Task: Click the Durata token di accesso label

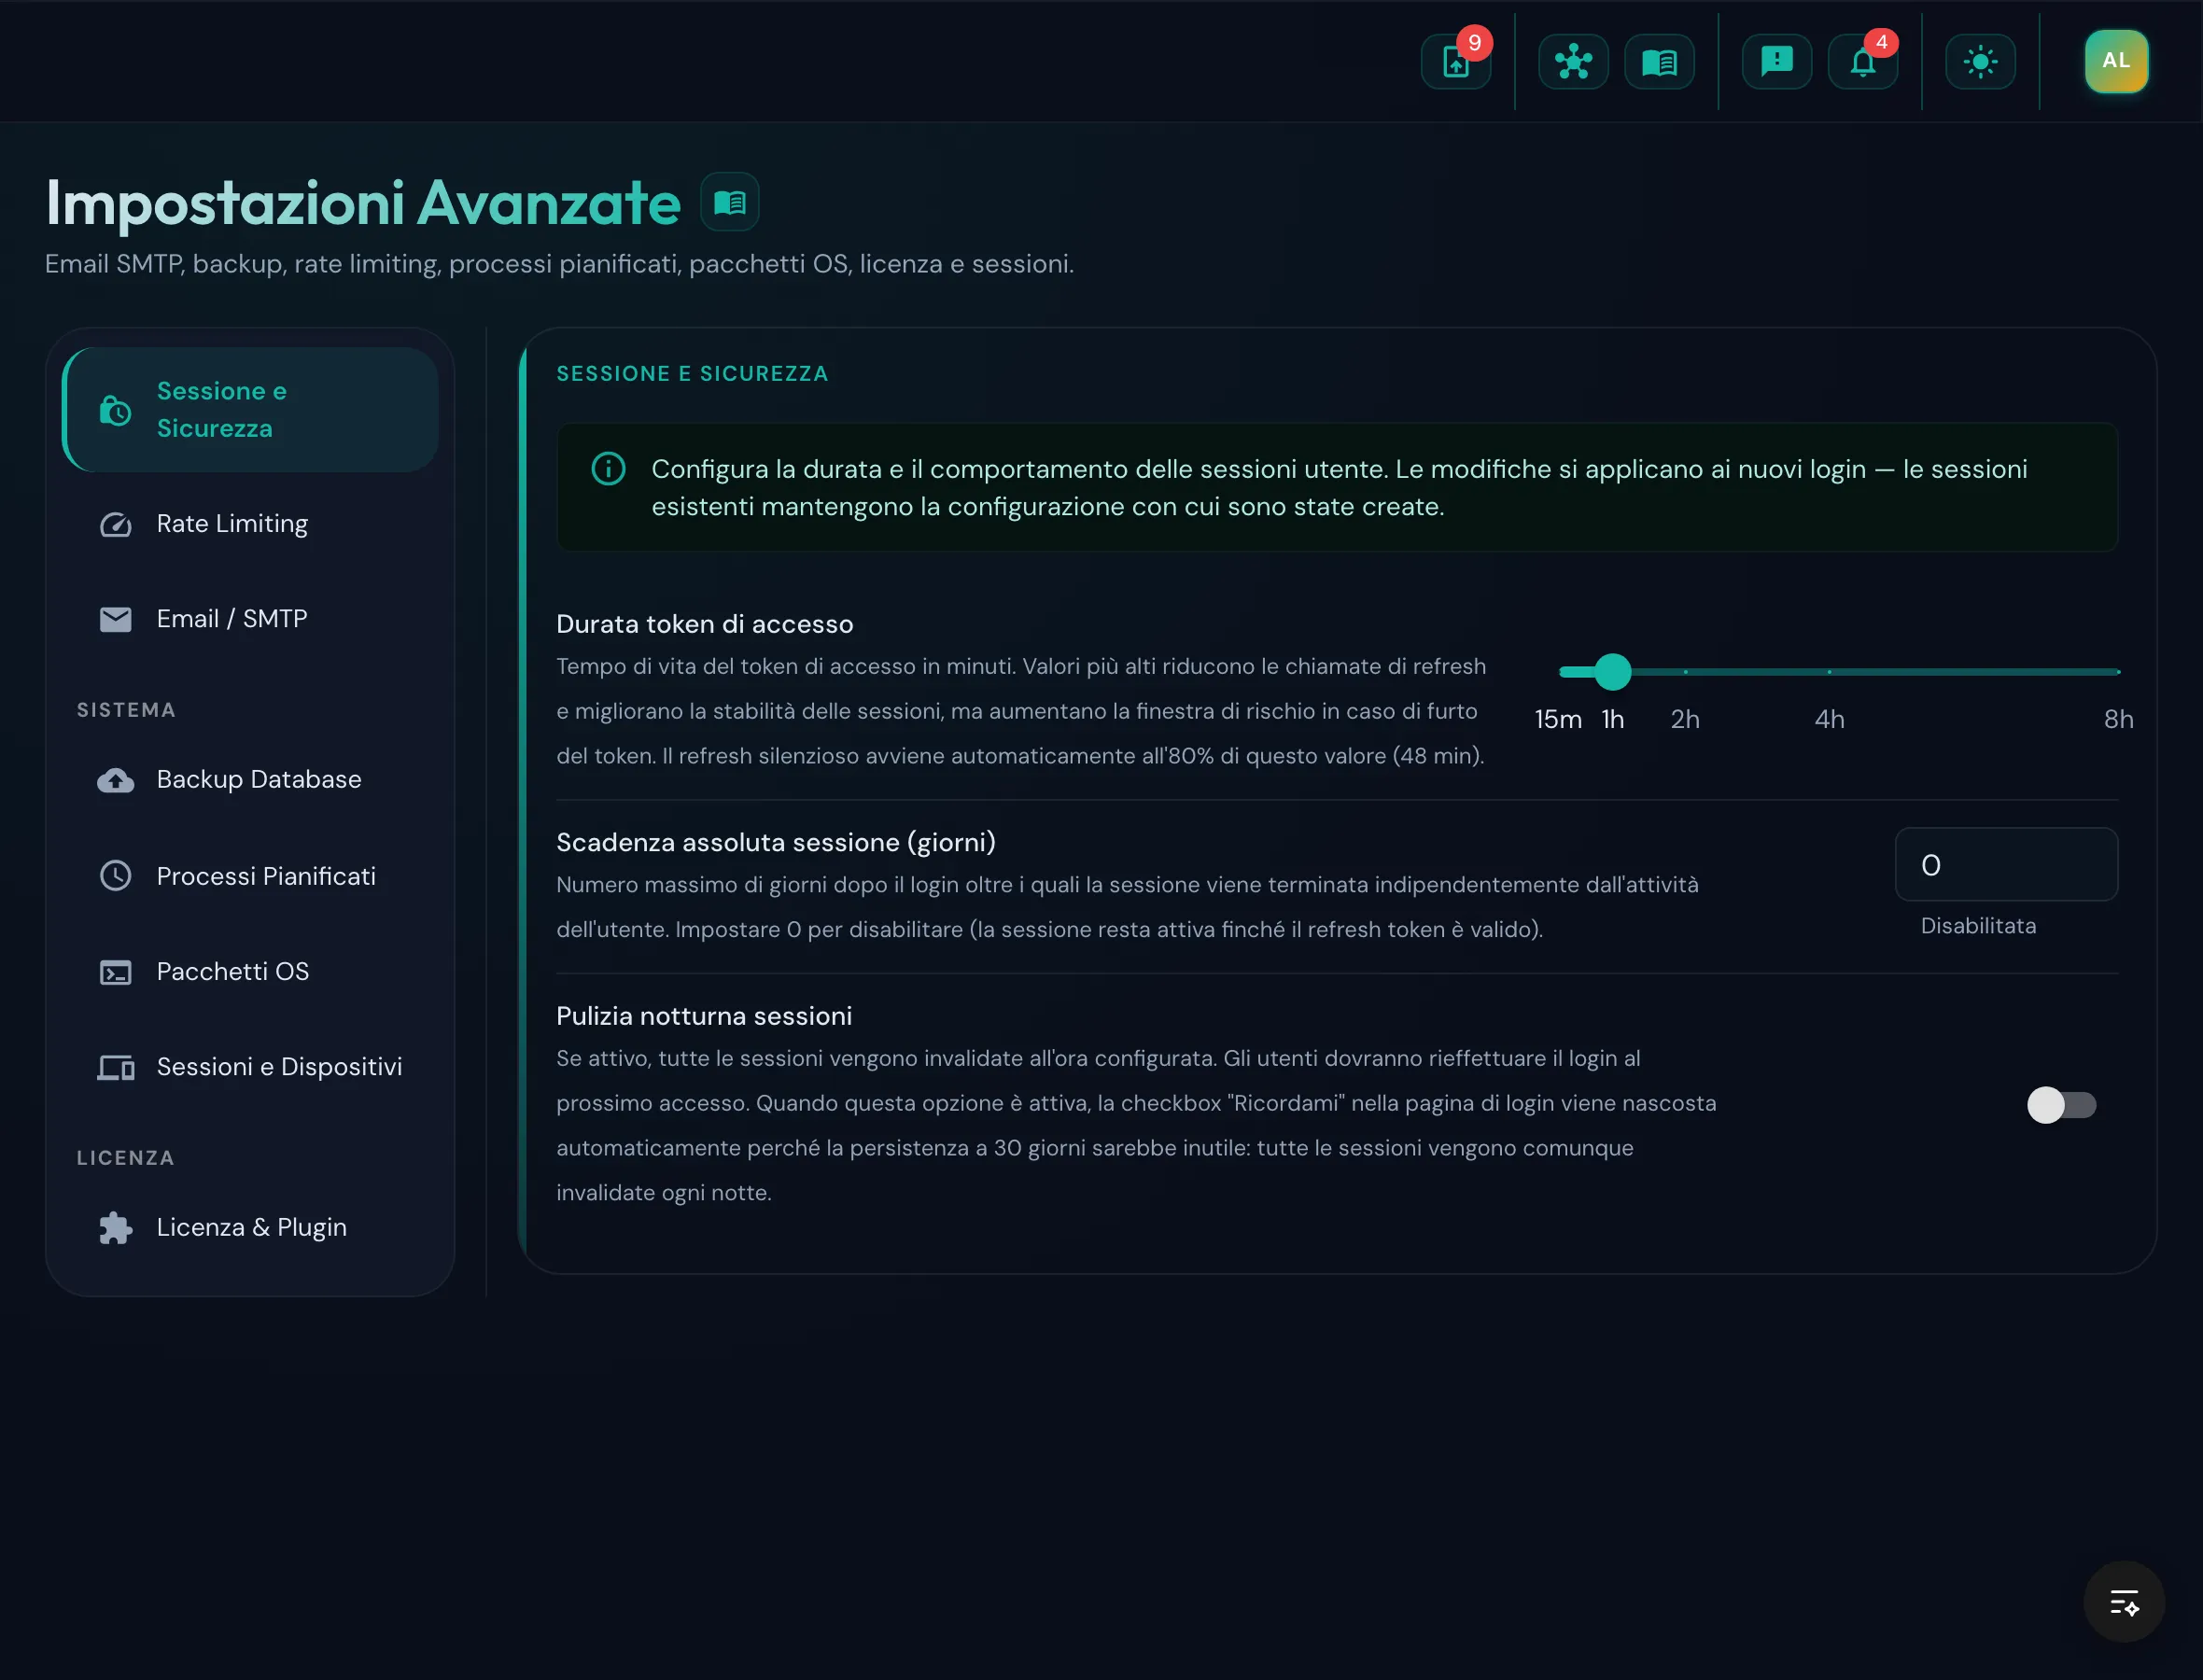Action: click(x=705, y=624)
